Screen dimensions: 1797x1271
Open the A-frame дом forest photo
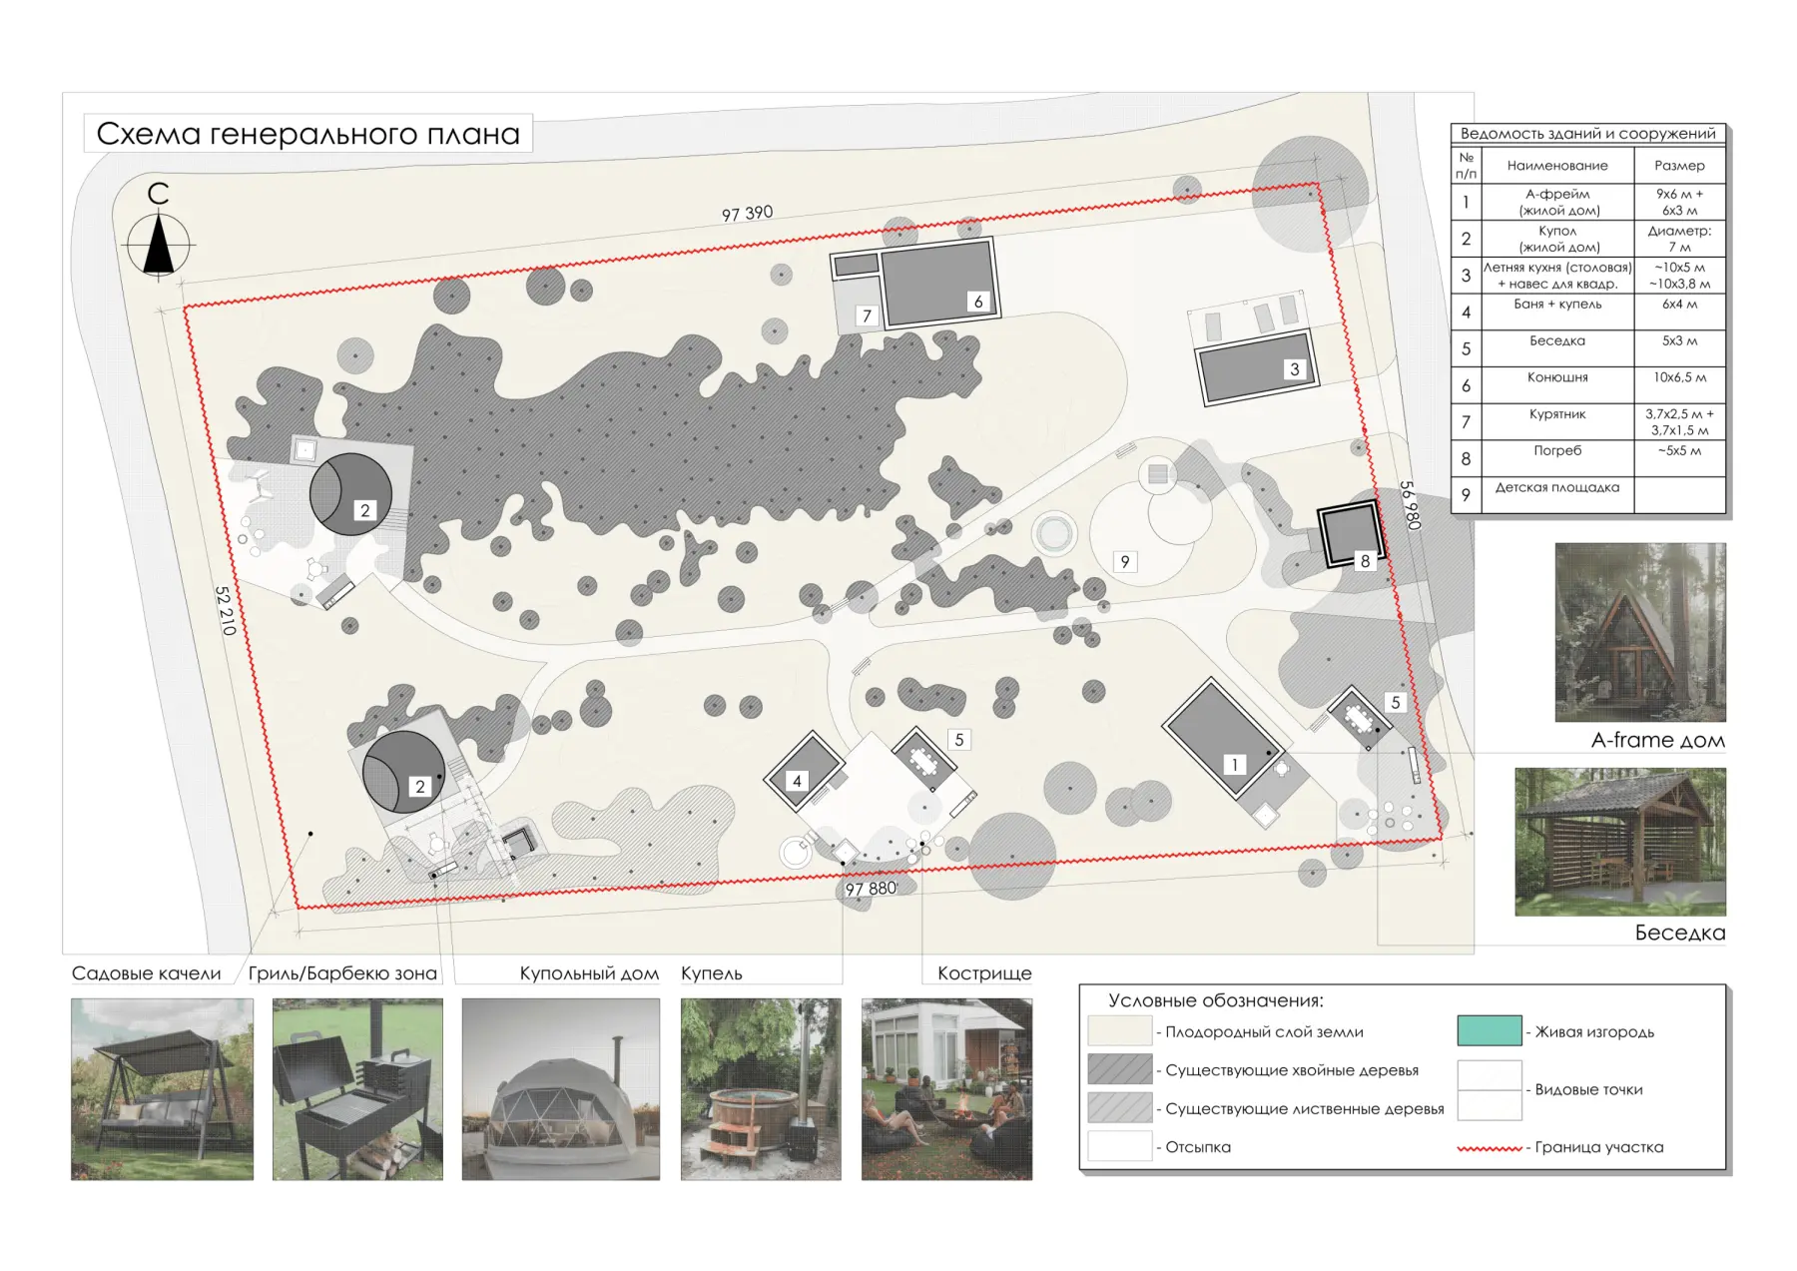pos(1640,632)
